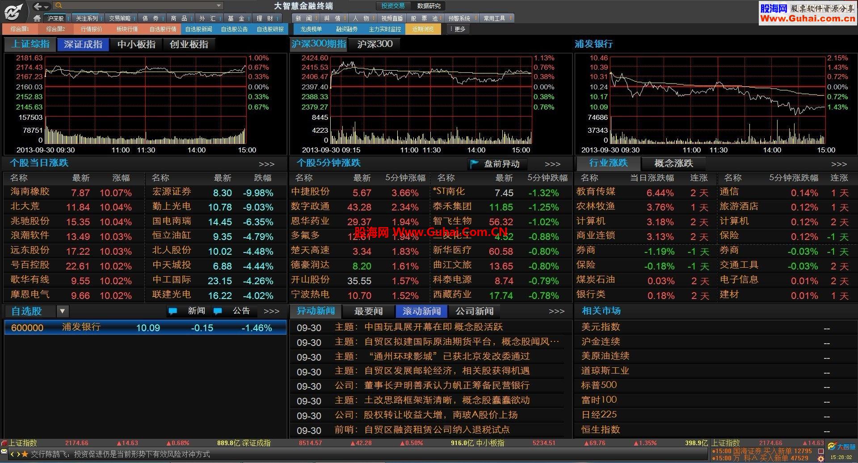Switch to 数据研究 mode
858x463 pixels.
pos(429,6)
